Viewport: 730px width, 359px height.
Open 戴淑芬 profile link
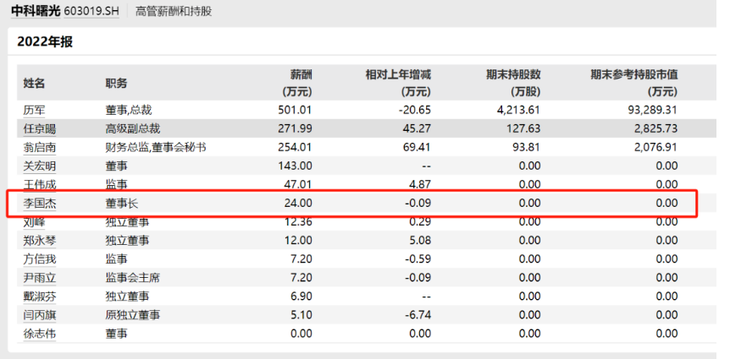pos(40,296)
